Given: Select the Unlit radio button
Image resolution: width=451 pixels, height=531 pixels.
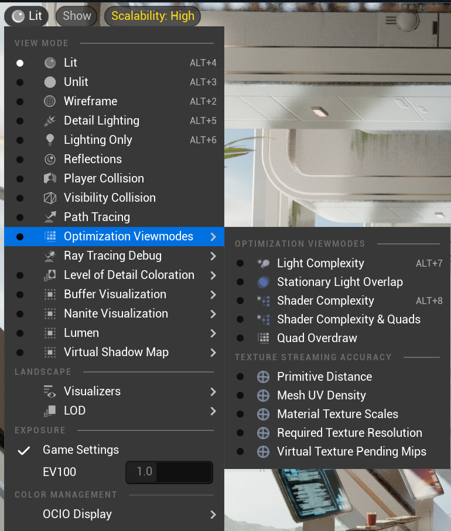Looking at the screenshot, I should pos(20,82).
